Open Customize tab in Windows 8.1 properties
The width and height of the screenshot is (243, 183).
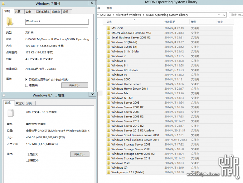20,103
